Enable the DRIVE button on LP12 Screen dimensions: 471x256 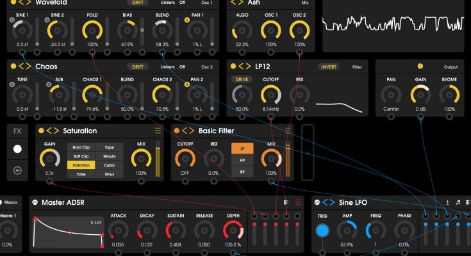pos(242,80)
